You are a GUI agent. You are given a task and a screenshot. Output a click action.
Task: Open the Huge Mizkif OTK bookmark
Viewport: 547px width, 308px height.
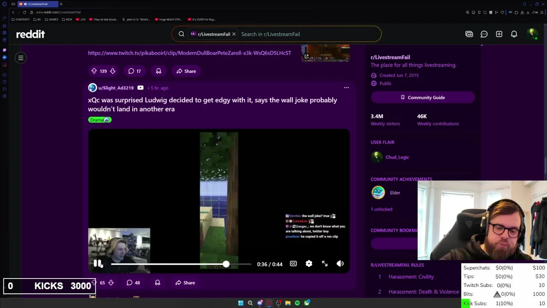pyautogui.click(x=168, y=19)
